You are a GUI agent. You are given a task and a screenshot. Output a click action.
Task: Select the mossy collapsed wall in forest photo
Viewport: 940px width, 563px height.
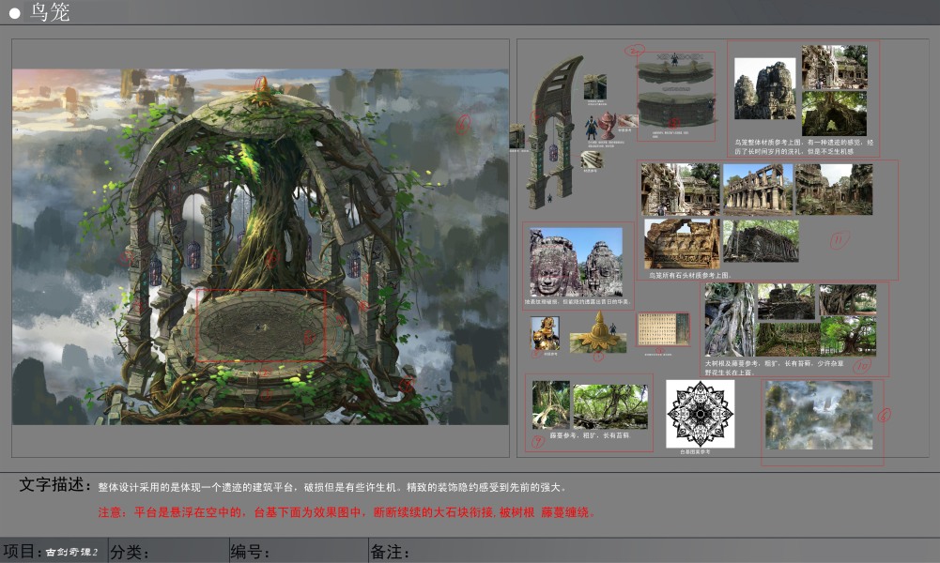point(761,241)
